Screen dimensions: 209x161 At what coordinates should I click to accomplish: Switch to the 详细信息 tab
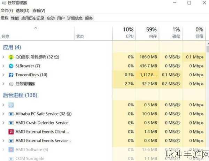click(75, 18)
